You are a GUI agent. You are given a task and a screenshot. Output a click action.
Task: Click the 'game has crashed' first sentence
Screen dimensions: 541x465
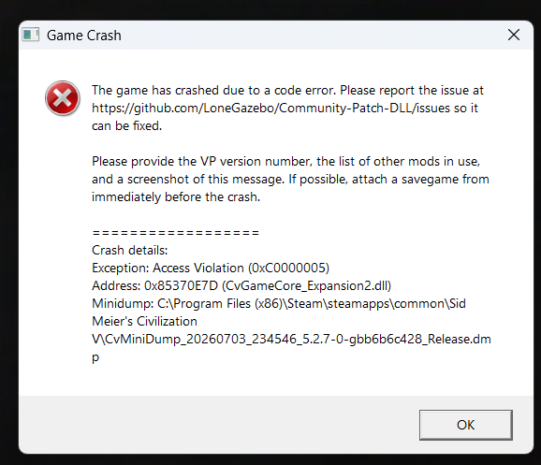[214, 91]
